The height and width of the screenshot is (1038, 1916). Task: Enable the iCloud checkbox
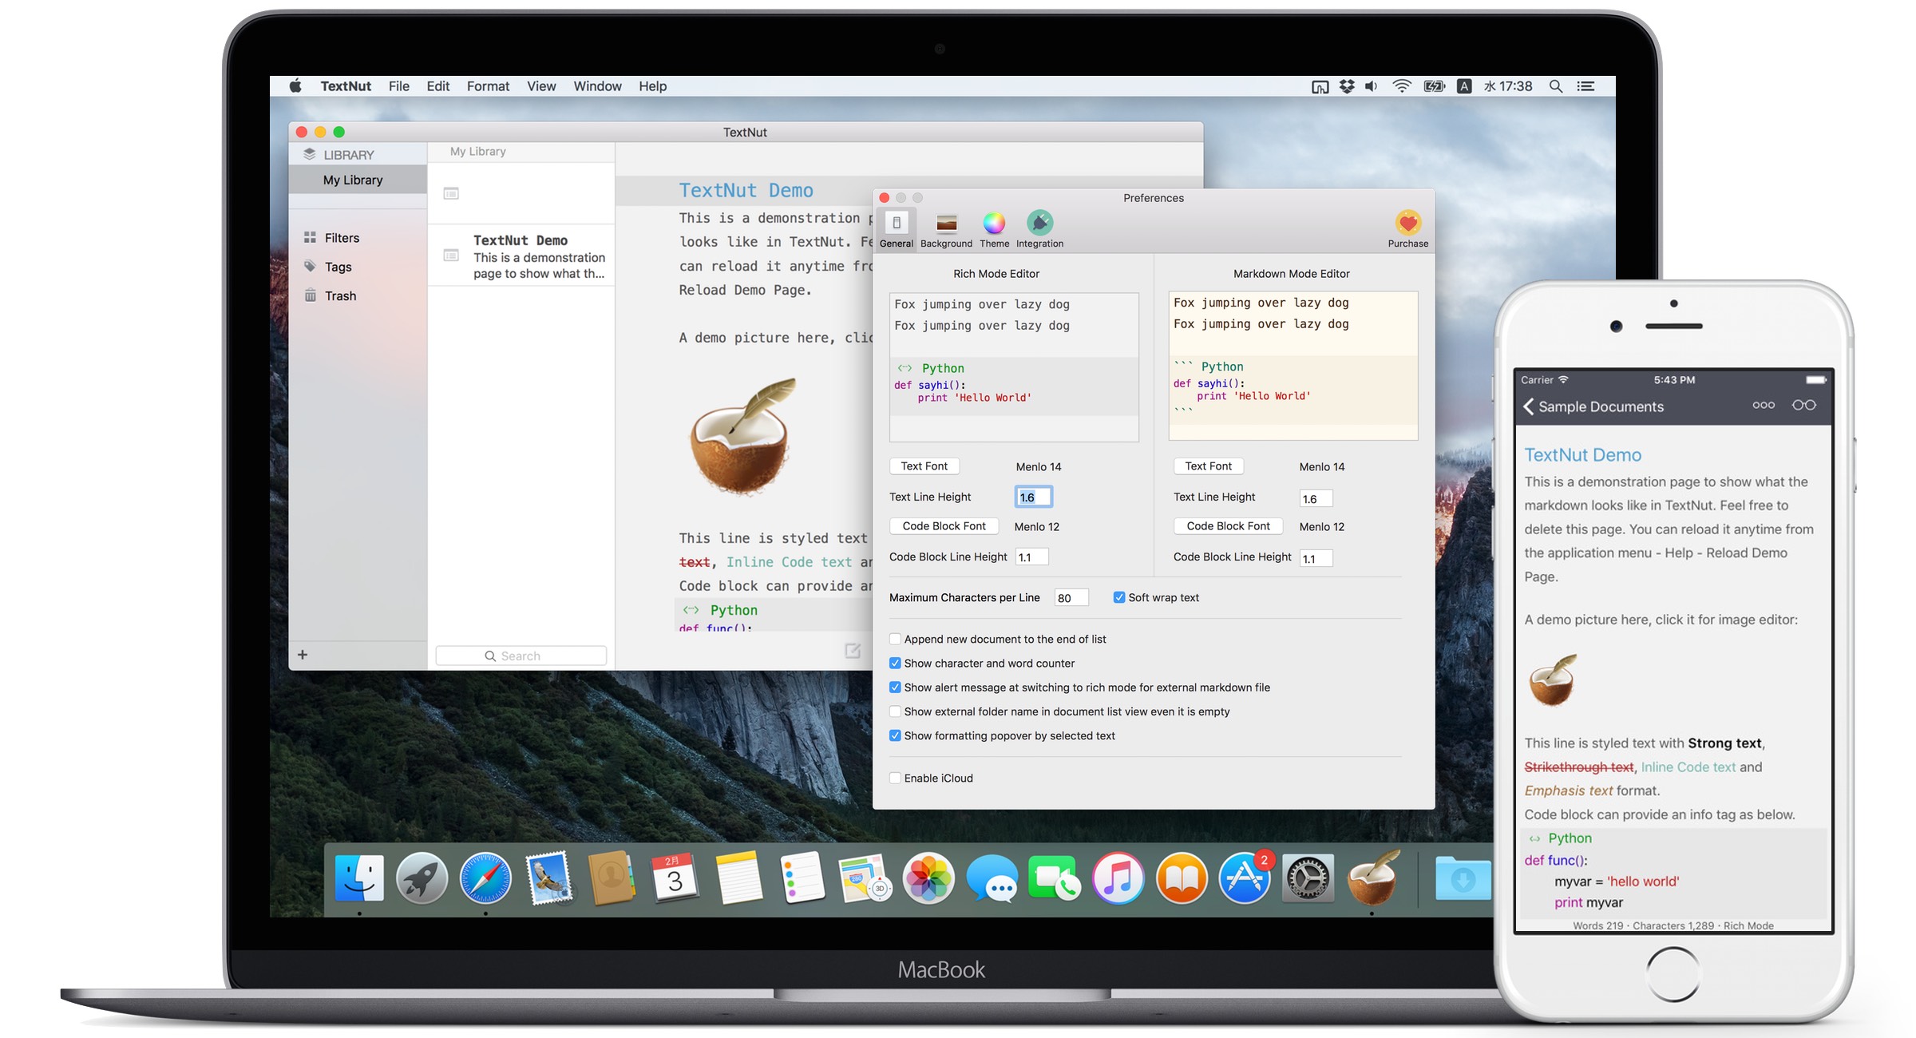tap(895, 778)
